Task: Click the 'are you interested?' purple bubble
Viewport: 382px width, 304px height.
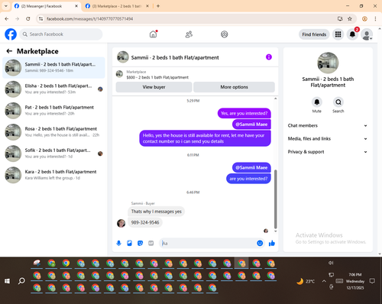Action: [248, 179]
